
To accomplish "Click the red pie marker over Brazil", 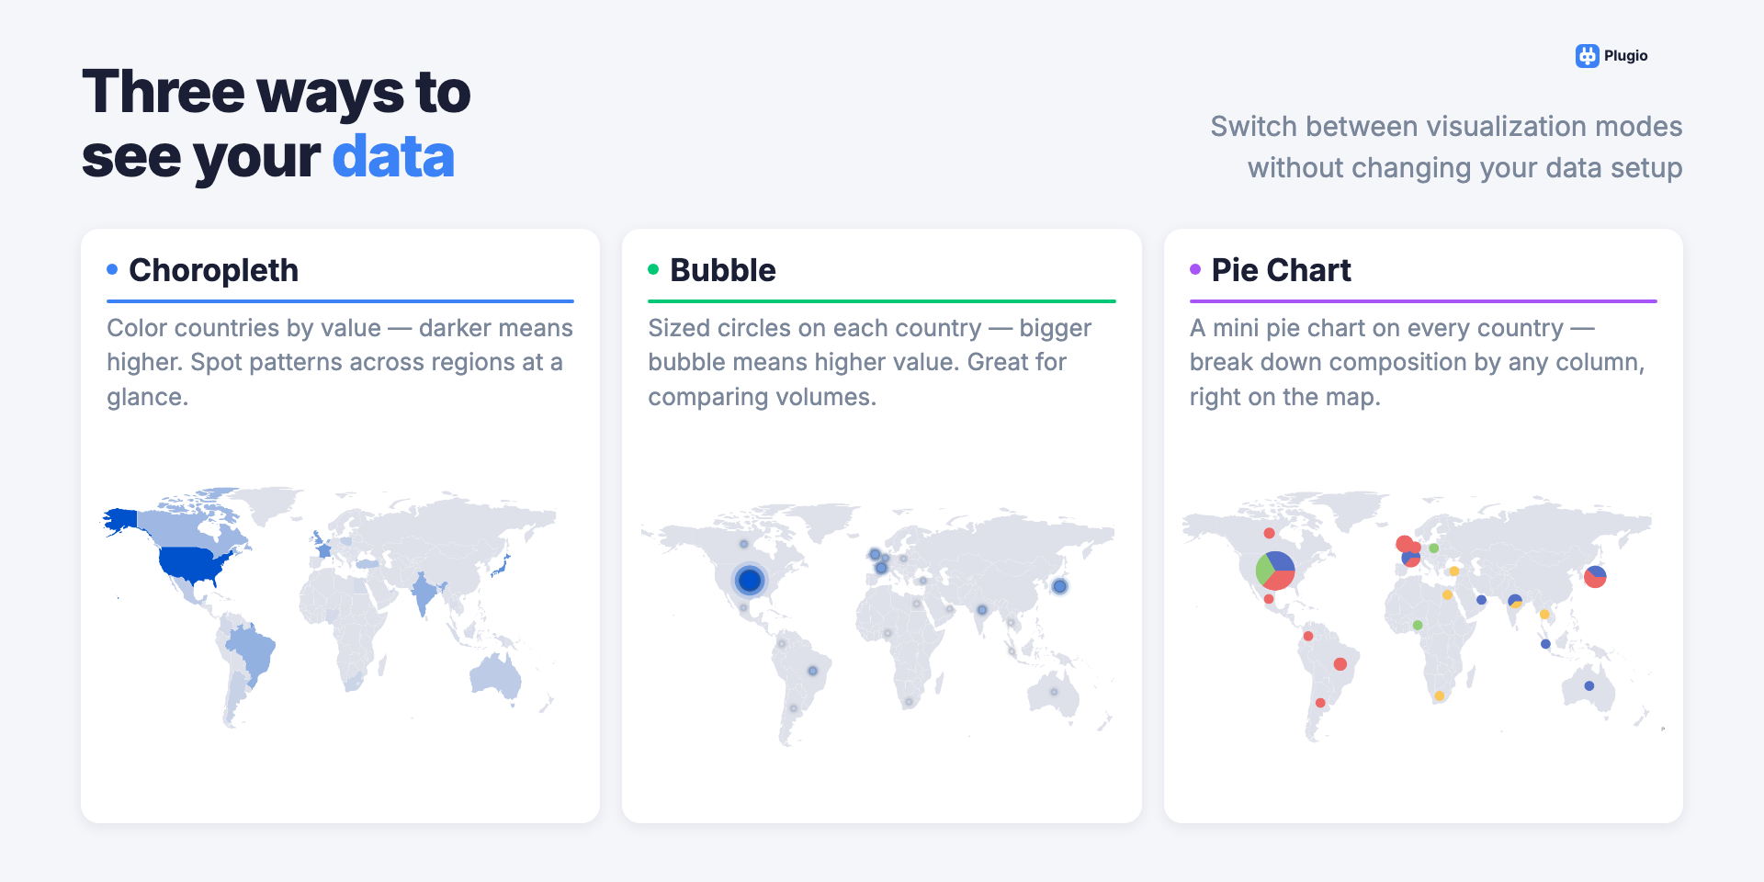I will tap(1340, 663).
